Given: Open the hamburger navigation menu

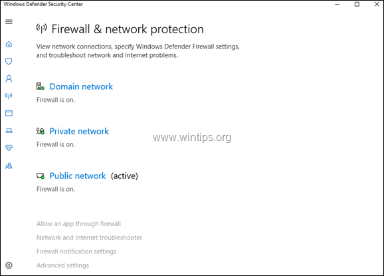Looking at the screenshot, I should 9,22.
